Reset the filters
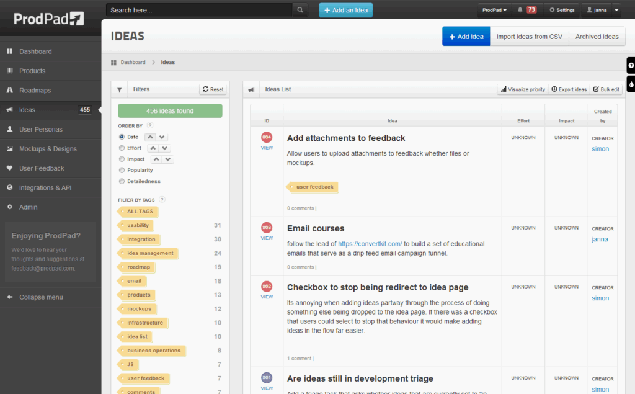The width and height of the screenshot is (635, 394). click(213, 89)
